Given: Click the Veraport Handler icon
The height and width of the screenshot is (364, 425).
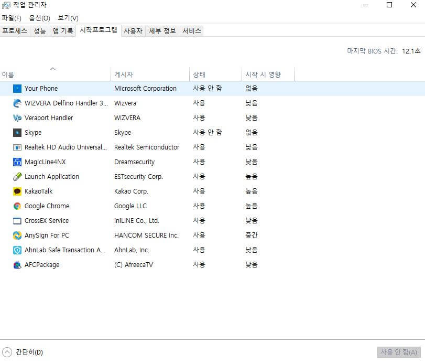Looking at the screenshot, I should tap(17, 117).
